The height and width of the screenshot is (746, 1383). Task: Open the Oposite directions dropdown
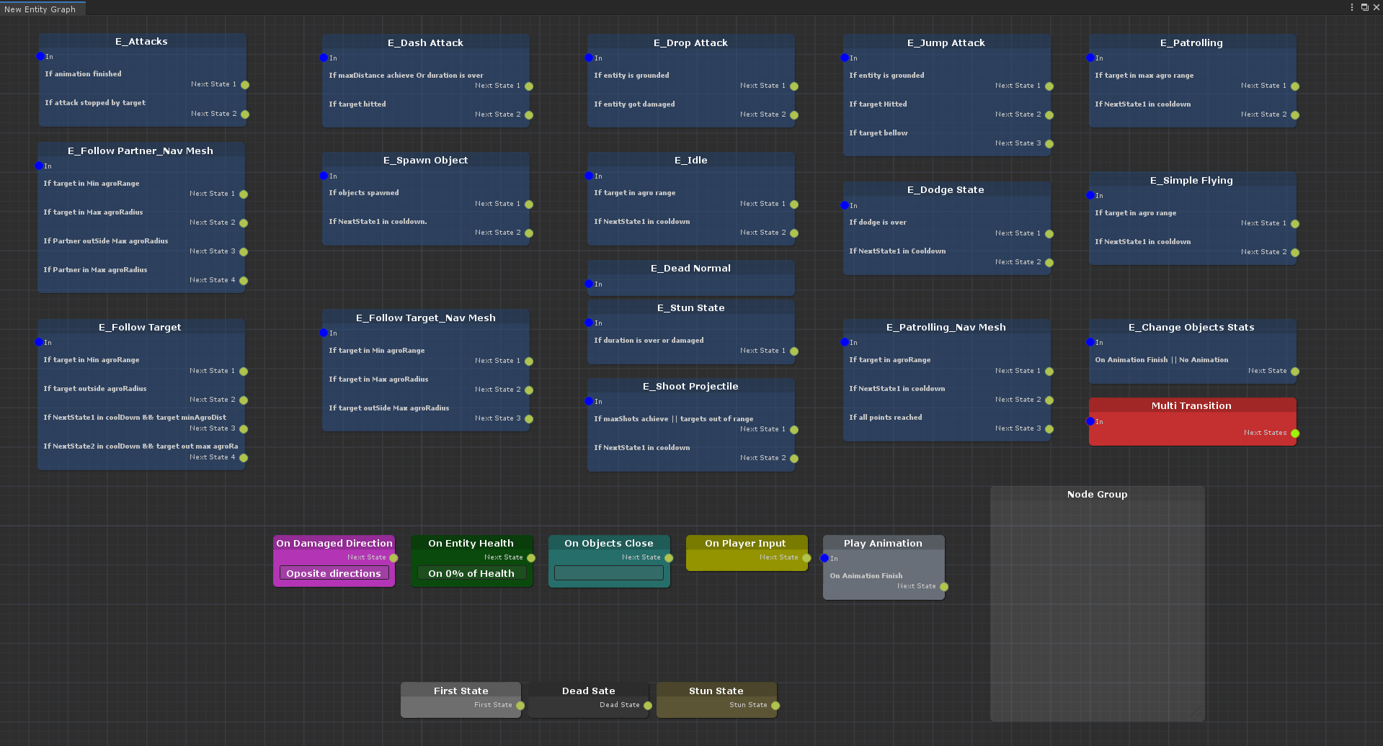[x=334, y=573]
